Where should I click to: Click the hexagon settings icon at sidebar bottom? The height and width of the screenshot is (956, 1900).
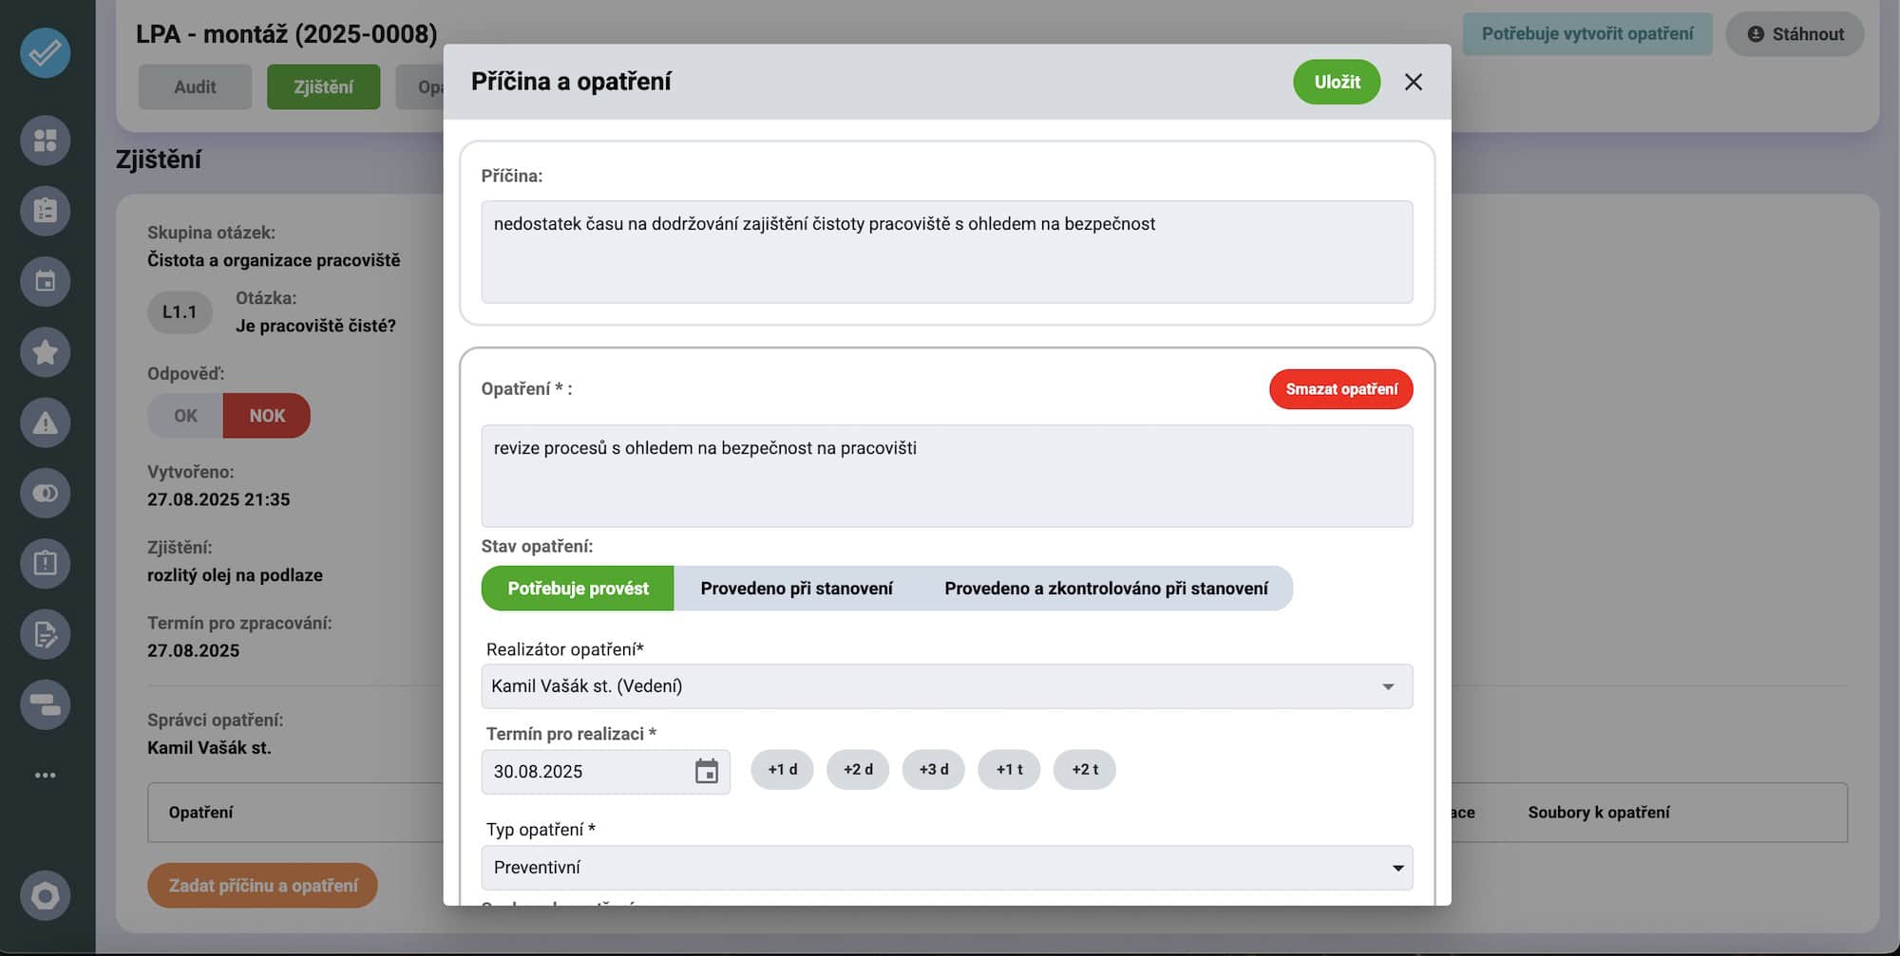click(x=45, y=895)
